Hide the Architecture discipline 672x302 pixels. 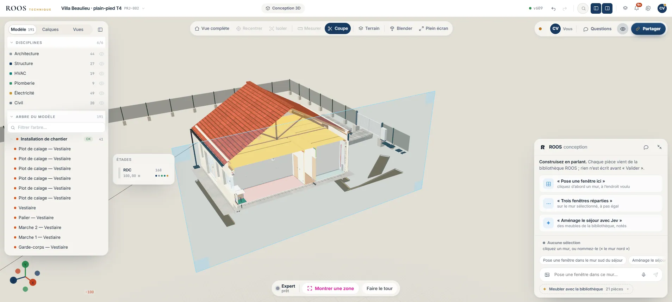point(101,54)
